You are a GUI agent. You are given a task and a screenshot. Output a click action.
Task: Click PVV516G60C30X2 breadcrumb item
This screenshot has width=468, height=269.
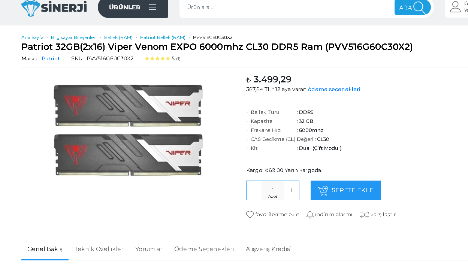point(213,37)
